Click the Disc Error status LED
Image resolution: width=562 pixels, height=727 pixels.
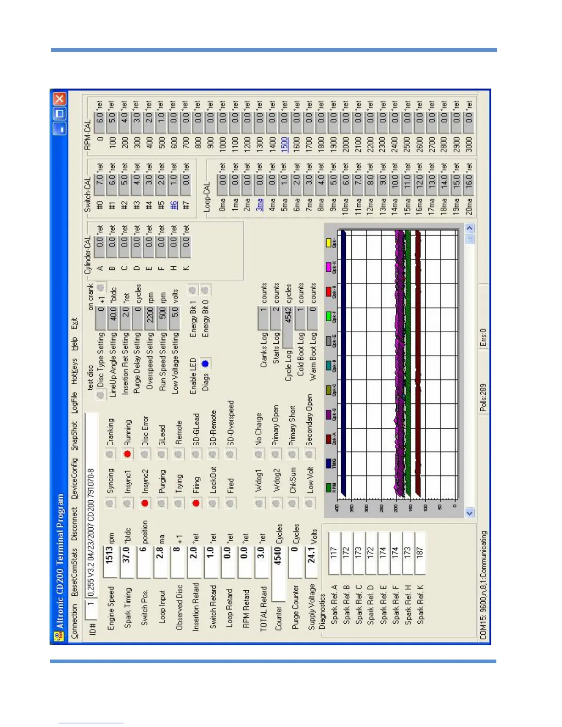tap(145, 454)
